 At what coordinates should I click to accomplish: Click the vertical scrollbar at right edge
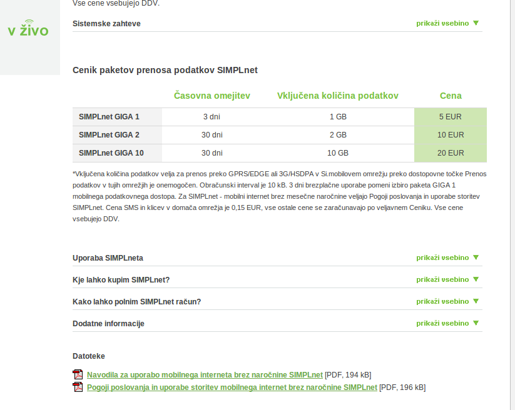512,205
